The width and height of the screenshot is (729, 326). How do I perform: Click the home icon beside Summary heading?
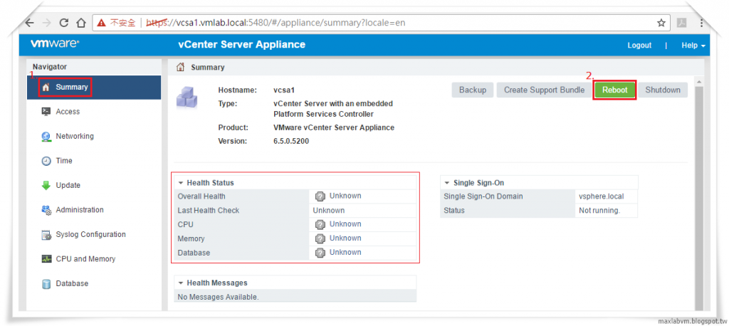coord(180,67)
